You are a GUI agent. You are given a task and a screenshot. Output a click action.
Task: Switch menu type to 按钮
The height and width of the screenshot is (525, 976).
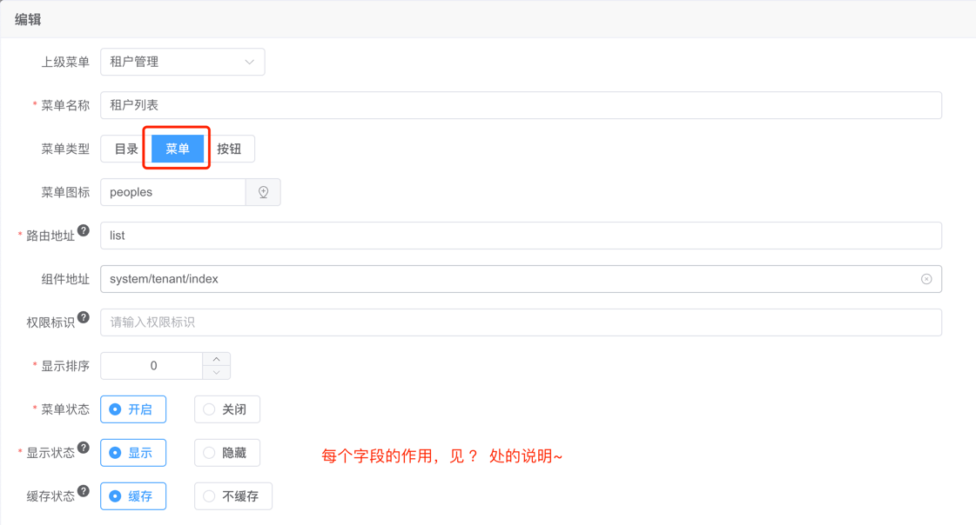(229, 149)
